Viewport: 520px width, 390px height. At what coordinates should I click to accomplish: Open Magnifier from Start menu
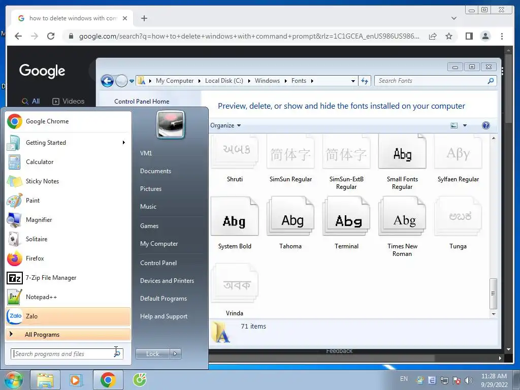68,219
